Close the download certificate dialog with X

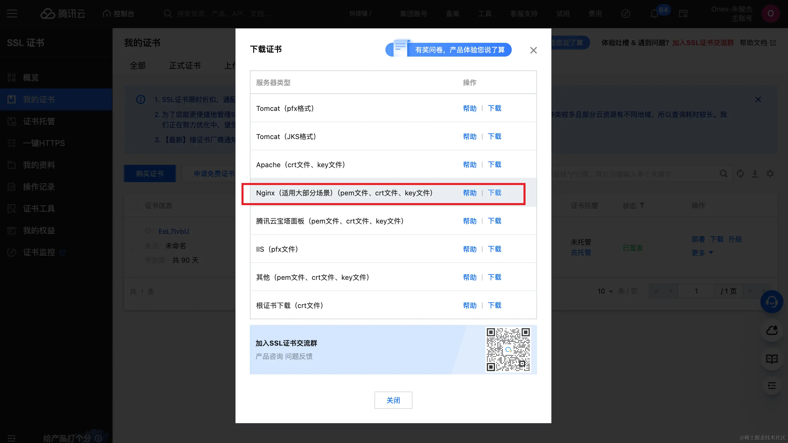click(533, 50)
